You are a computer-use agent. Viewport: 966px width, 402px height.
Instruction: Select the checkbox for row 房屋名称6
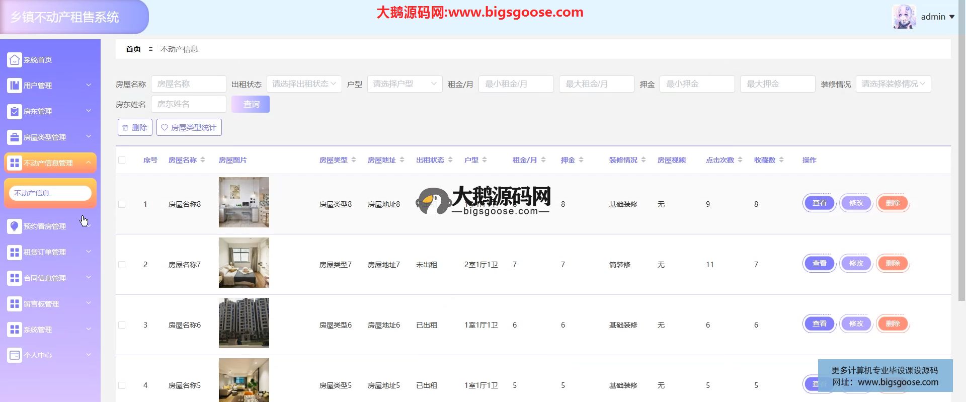coord(122,325)
